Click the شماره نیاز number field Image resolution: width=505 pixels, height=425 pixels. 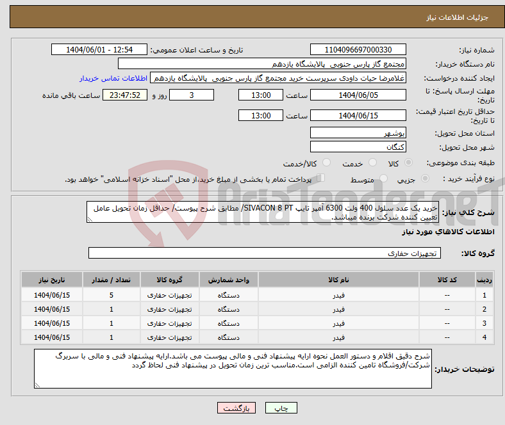358,50
